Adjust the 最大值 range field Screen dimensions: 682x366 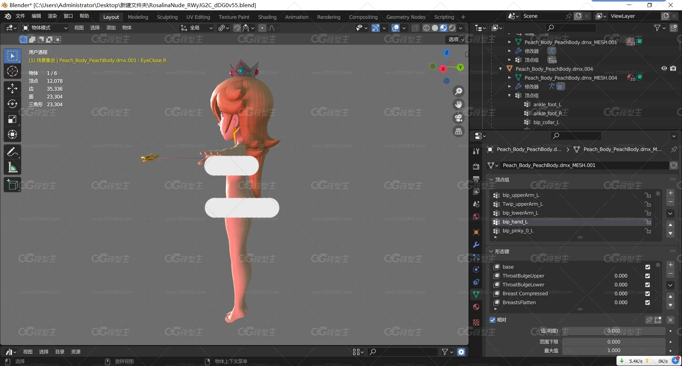(x=613, y=351)
